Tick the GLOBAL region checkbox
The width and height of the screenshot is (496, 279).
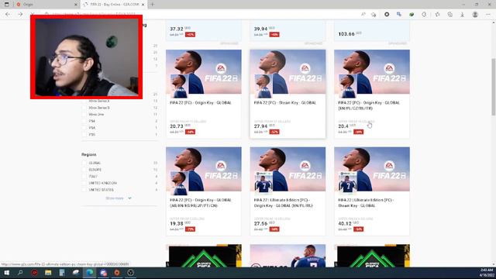pyautogui.click(x=84, y=163)
